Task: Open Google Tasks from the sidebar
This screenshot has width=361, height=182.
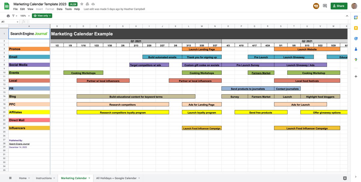Action: click(355, 38)
